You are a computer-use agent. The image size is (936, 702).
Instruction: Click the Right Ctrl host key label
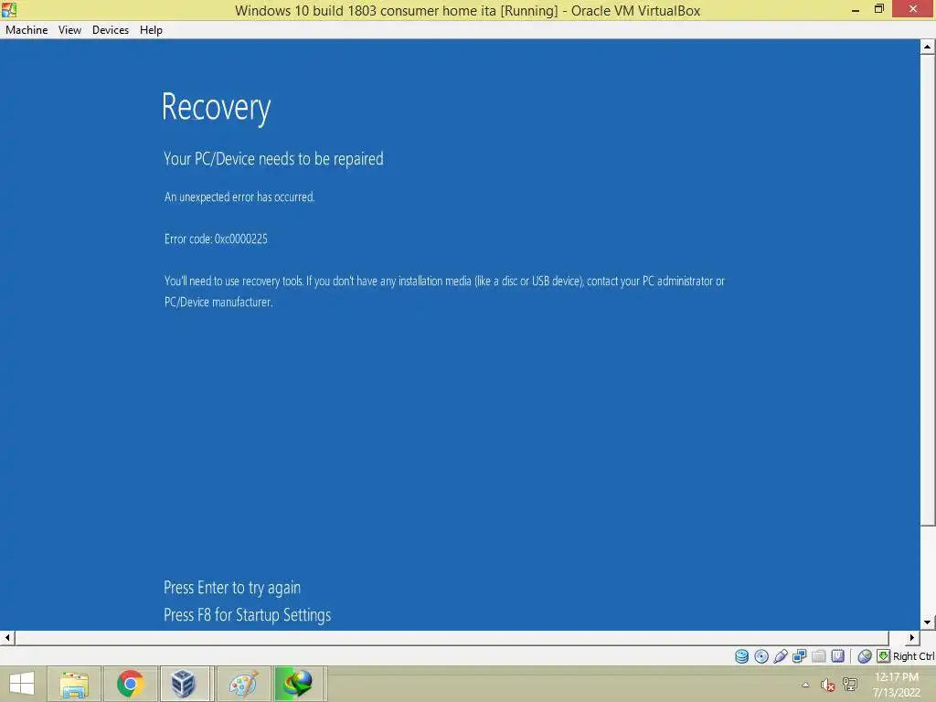click(x=914, y=656)
